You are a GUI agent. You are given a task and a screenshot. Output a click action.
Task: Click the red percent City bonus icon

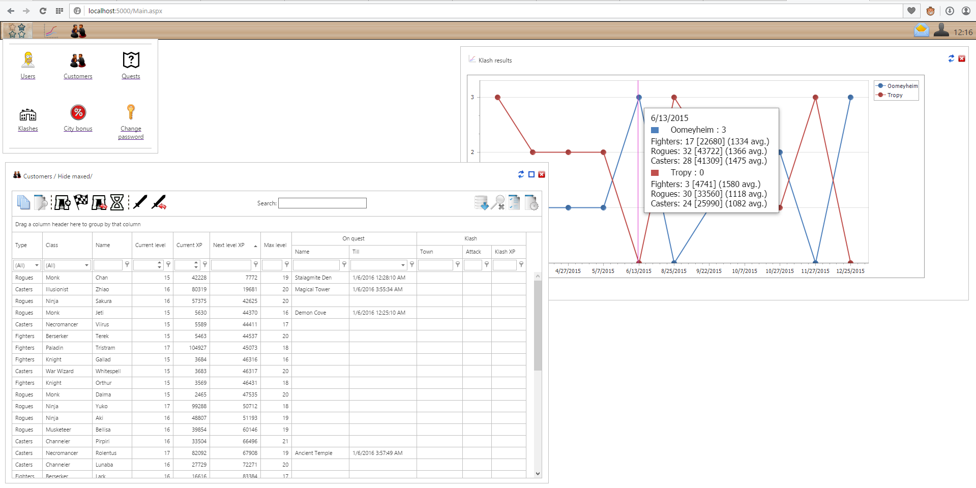tap(78, 112)
